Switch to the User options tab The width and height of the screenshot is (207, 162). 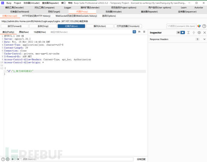[160, 8]
